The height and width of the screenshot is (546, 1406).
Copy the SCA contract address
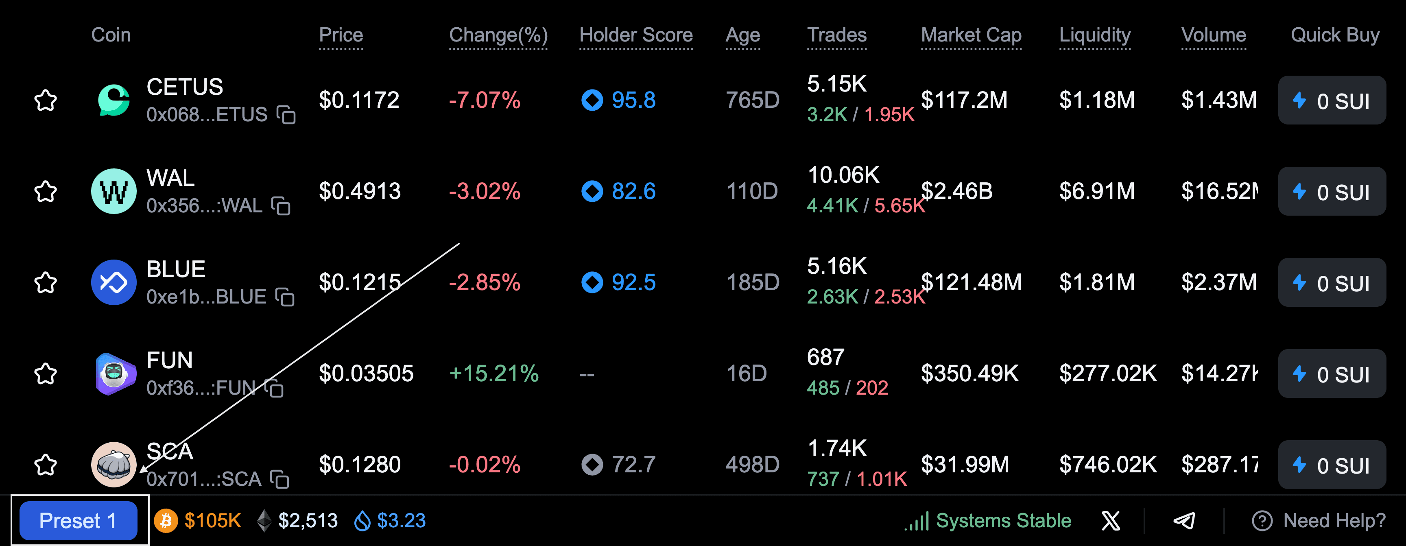[280, 479]
